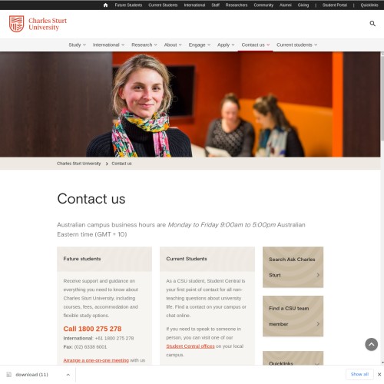Expand the Quicklinks panel
384x384 pixels.
click(293, 359)
